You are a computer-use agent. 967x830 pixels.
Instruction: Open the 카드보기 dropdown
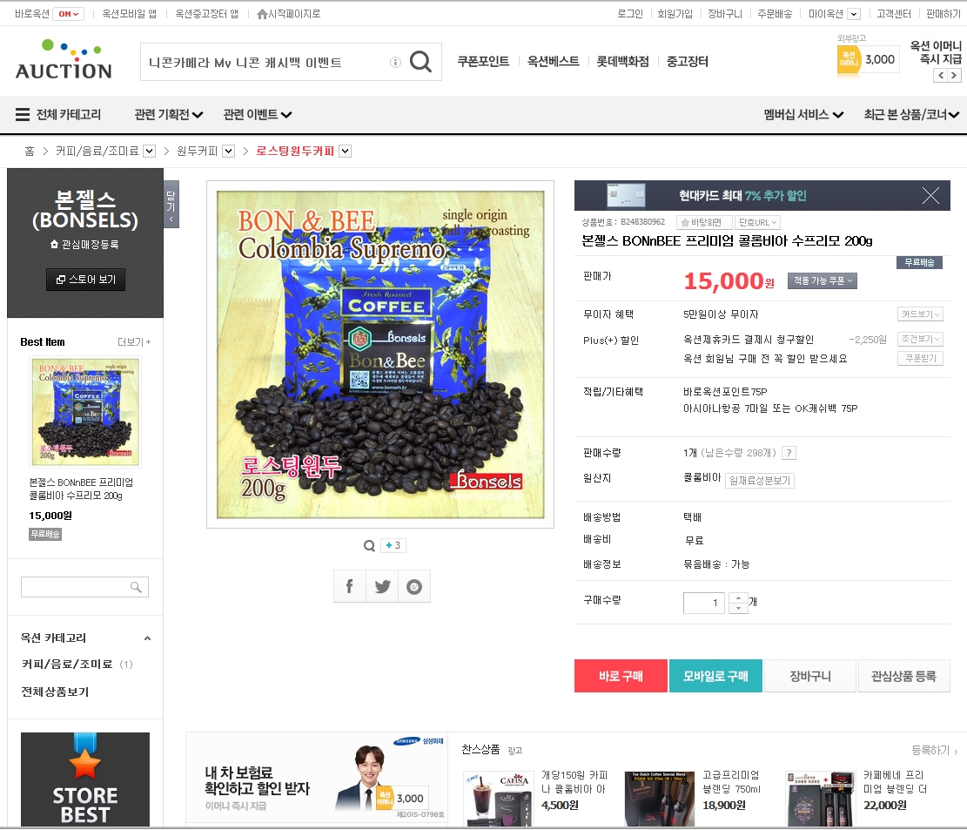pos(920,314)
